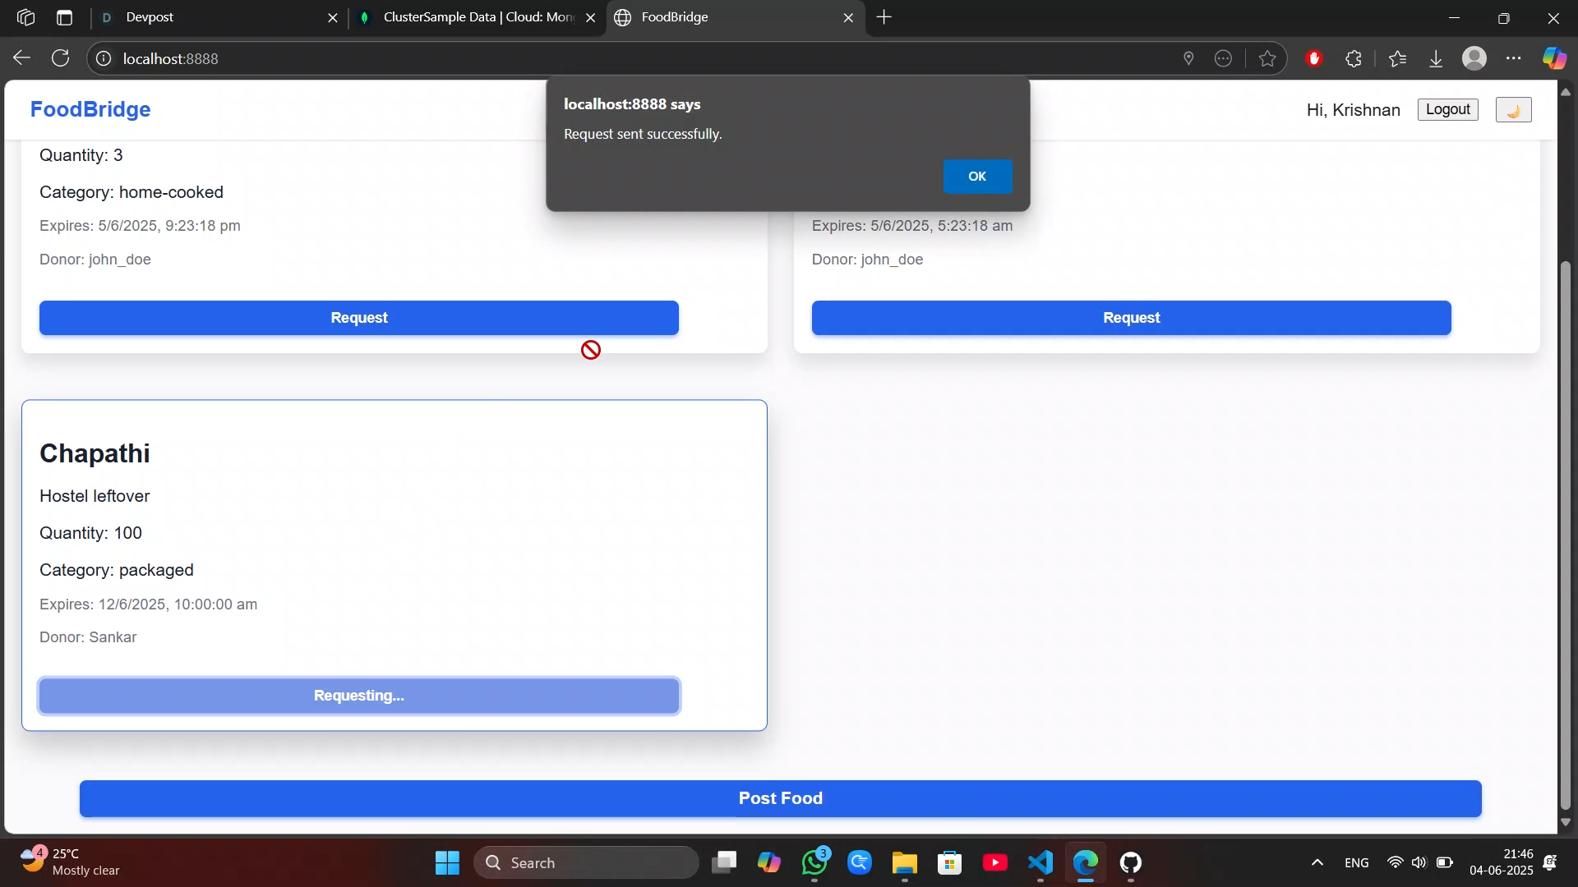1578x887 pixels.
Task: Go back using the back arrow
Action: (x=22, y=58)
